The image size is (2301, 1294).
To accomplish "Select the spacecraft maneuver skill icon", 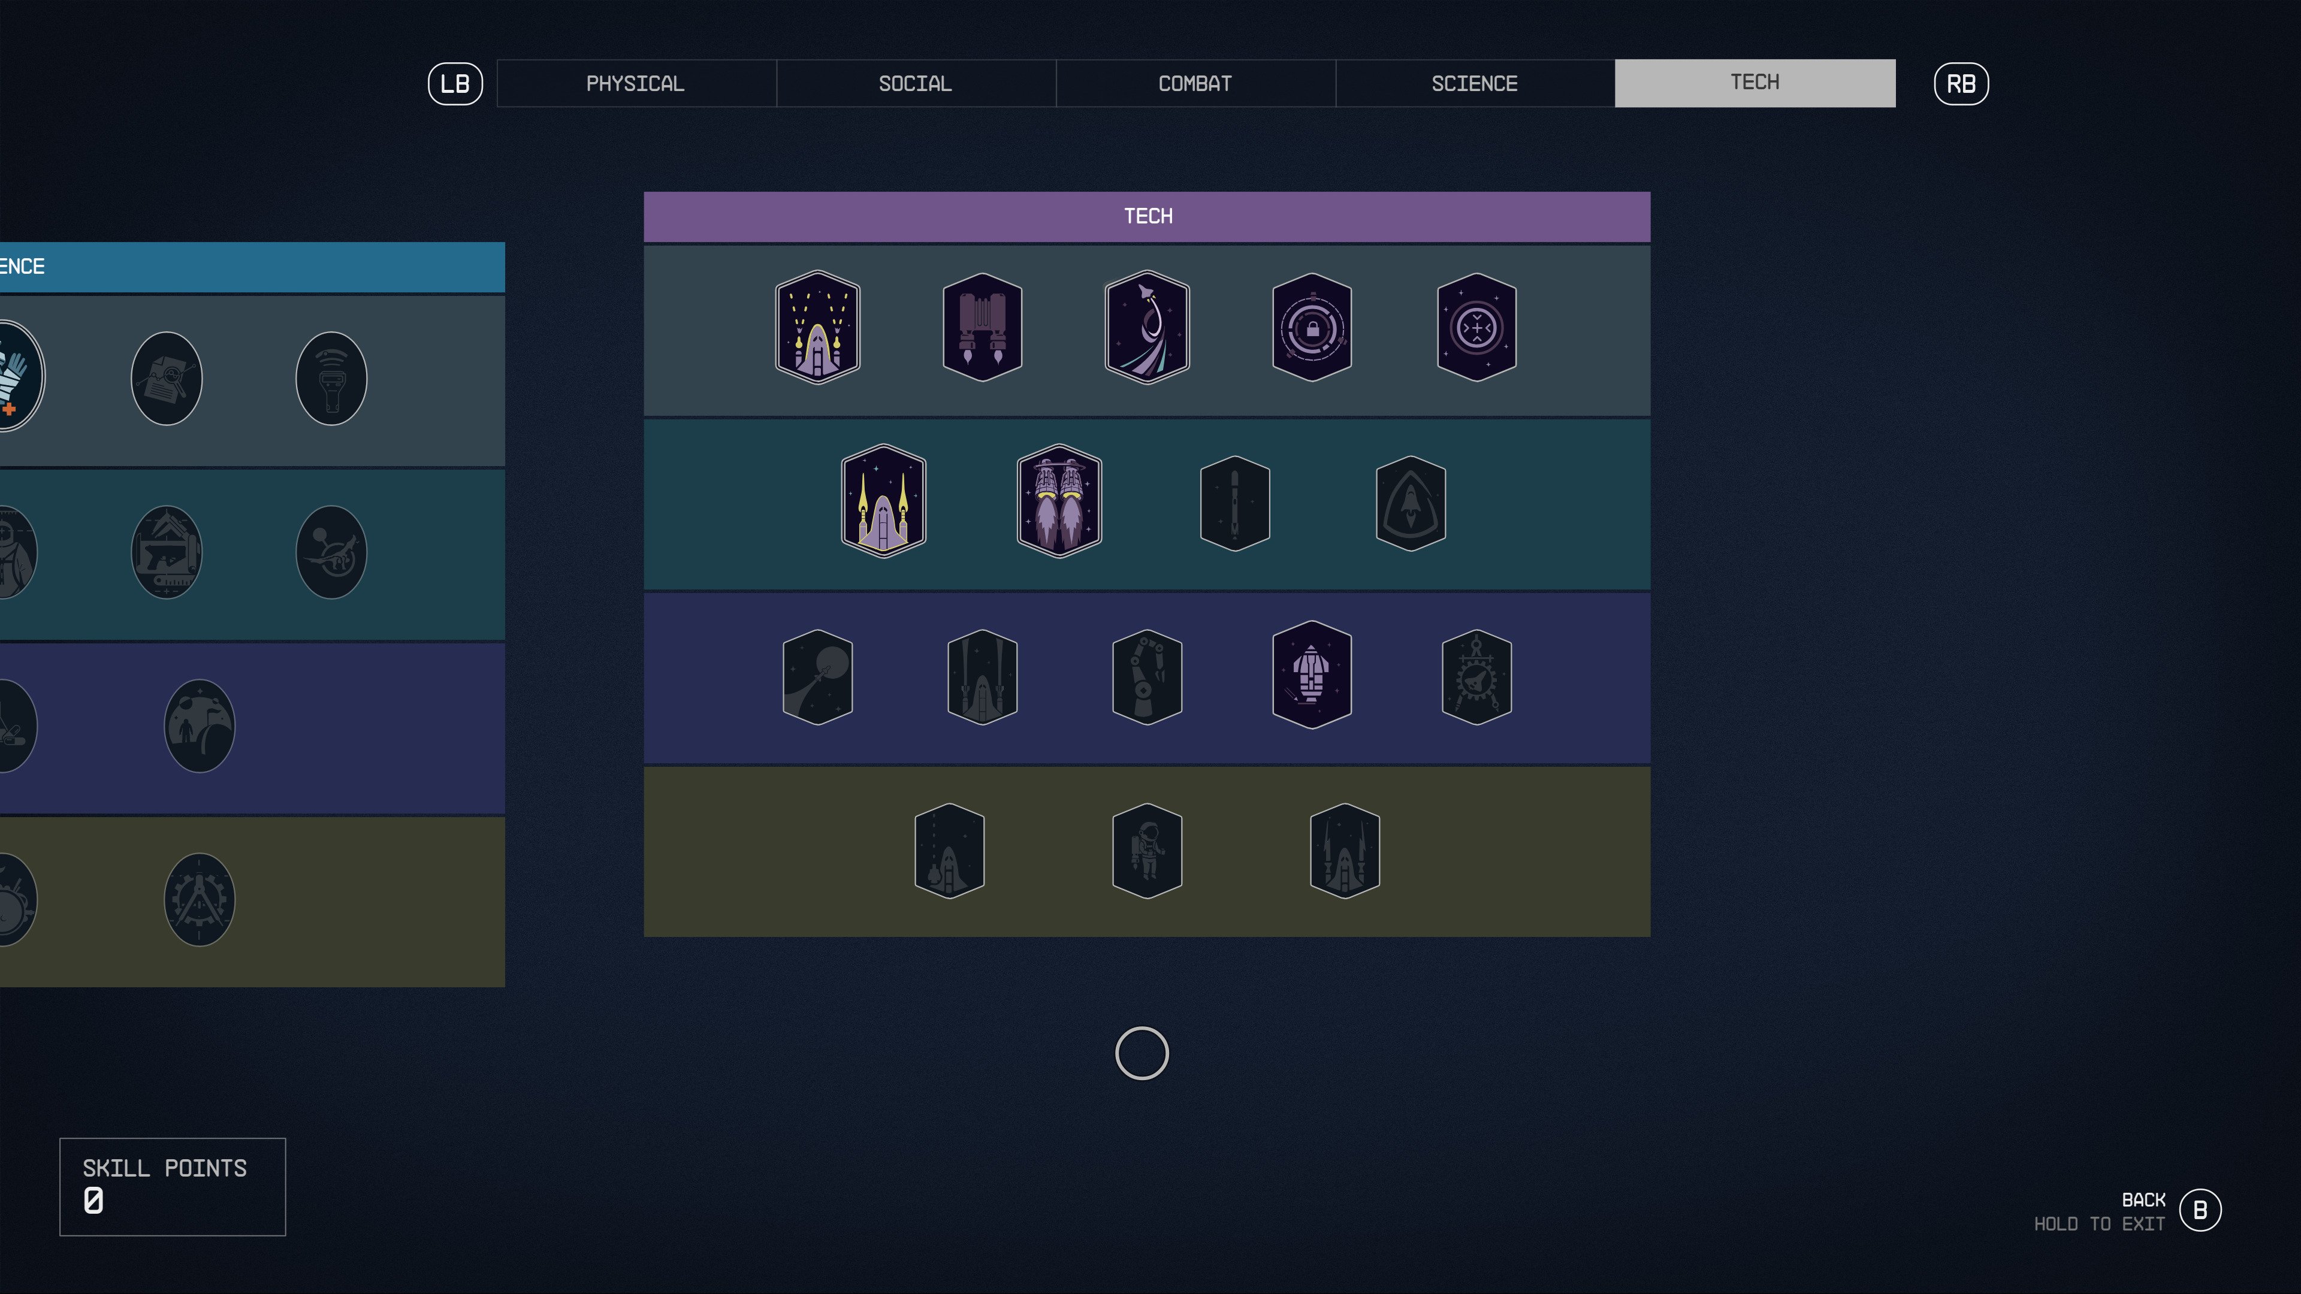I will [1148, 327].
